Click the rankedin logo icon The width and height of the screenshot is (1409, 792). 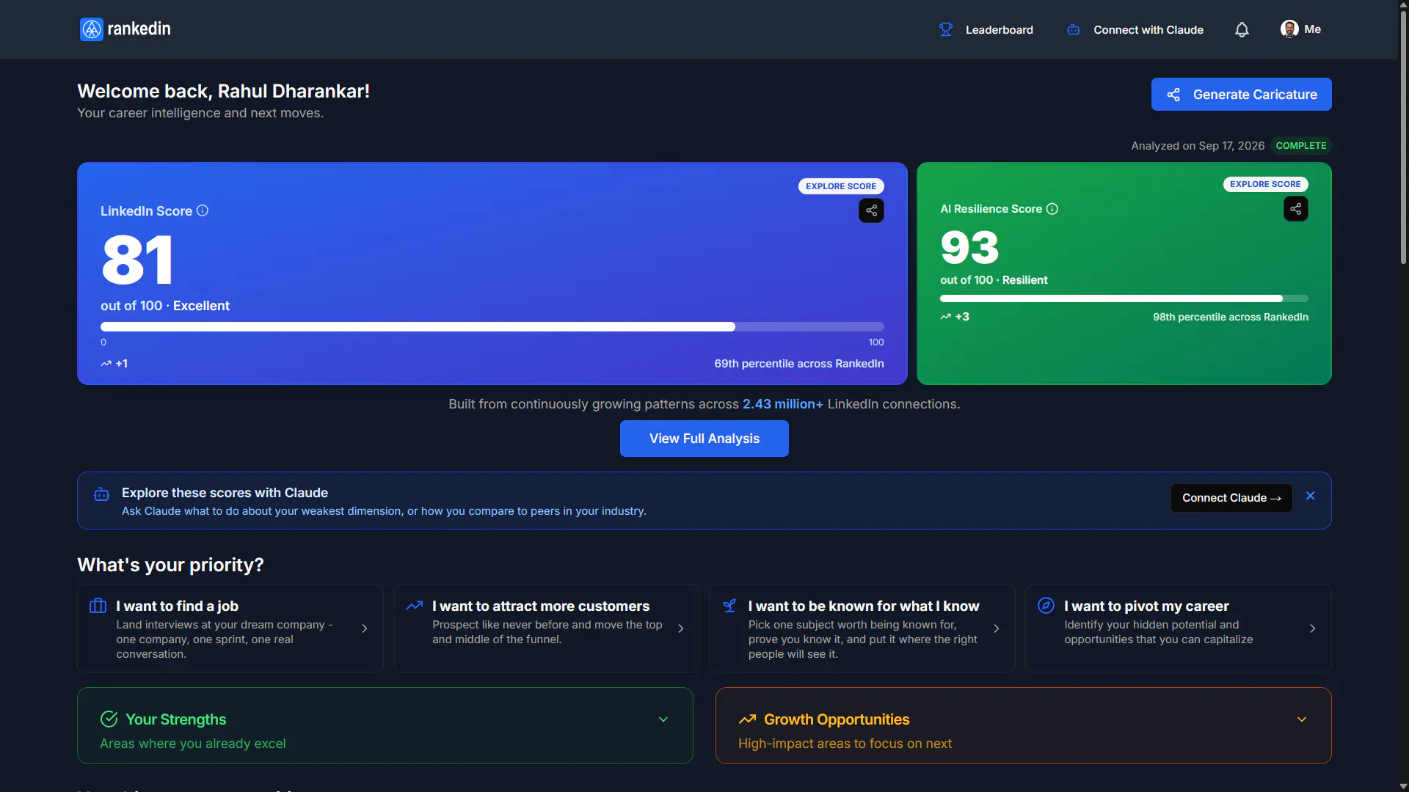tap(92, 29)
